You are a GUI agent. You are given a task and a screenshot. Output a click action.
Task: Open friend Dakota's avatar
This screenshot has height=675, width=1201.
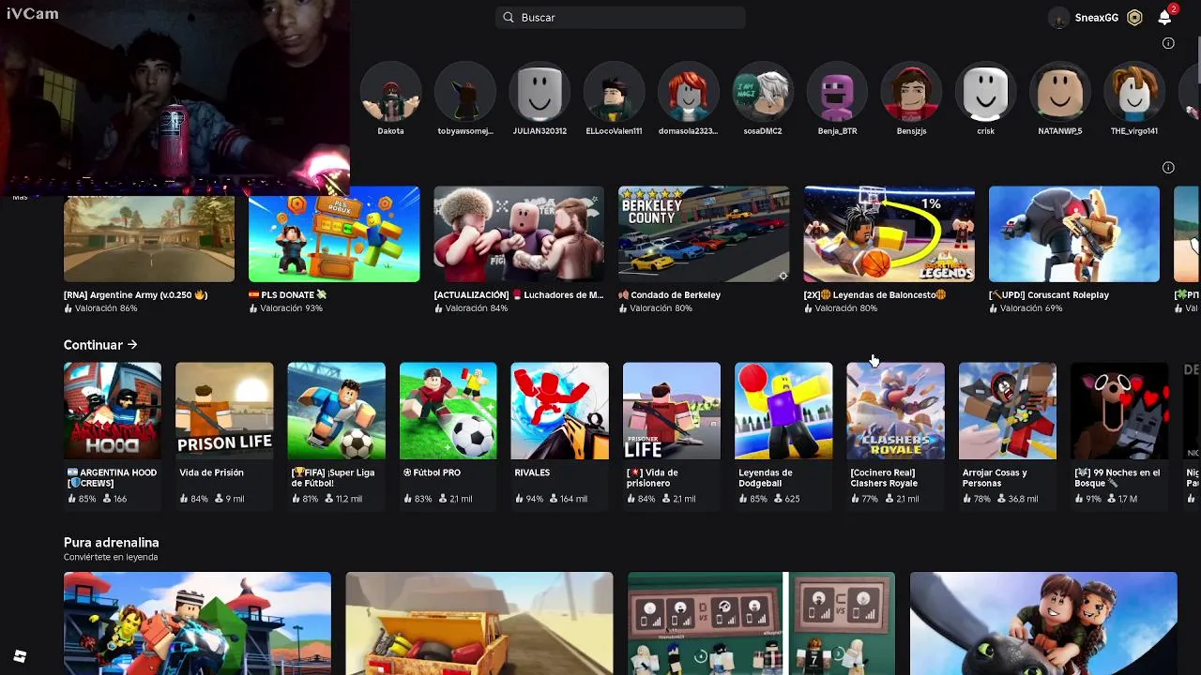390,92
